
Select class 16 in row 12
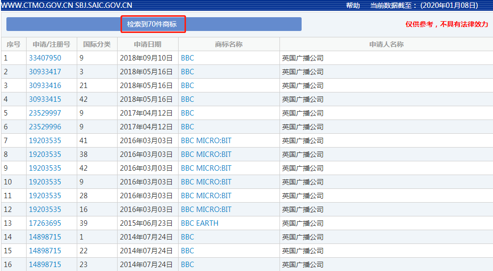83,210
